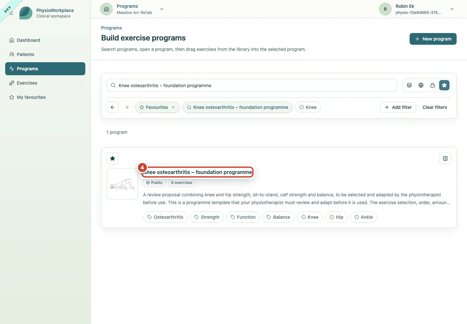Open the program's exercise illustration thumbnail
467x324 pixels.
(122, 184)
